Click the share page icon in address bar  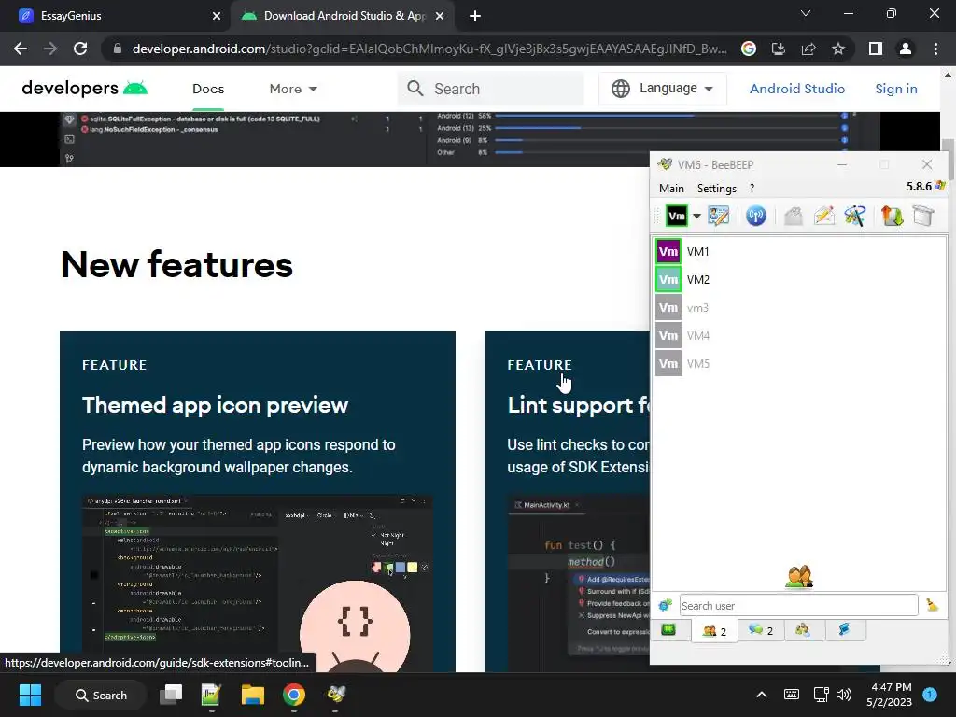808,49
